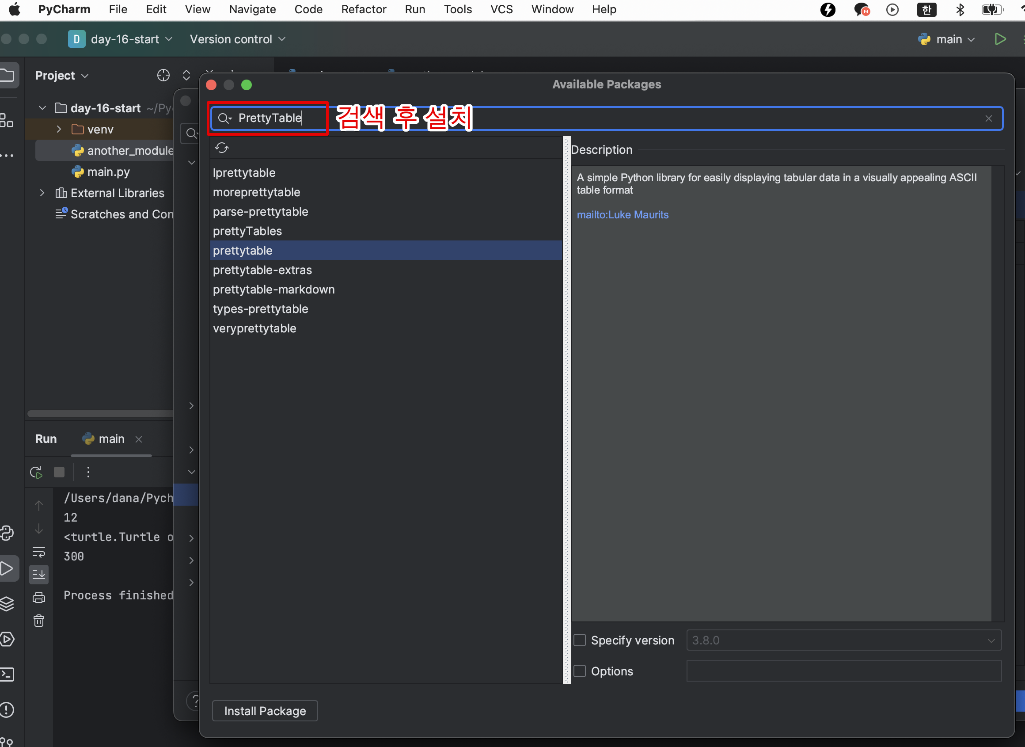1025x747 pixels.
Task: Select types-prettytable in the package list
Action: coord(386,309)
